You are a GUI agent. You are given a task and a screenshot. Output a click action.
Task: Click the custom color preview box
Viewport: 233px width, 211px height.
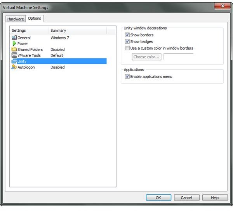pos(179,57)
